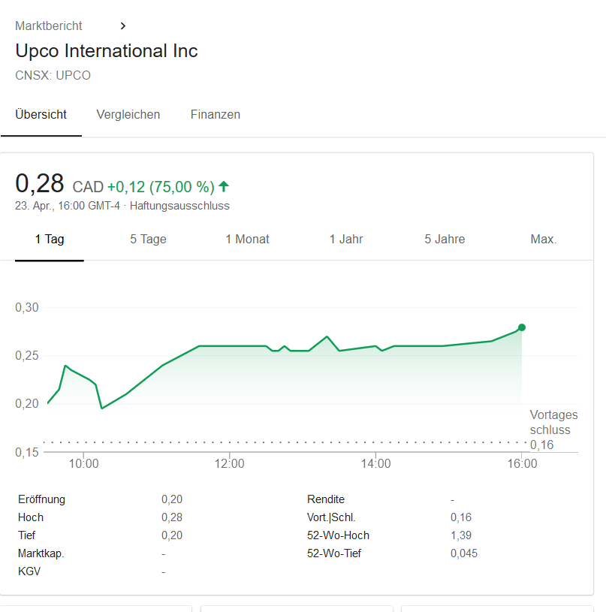
Task: Open the Übersicht tab
Action: pyautogui.click(x=41, y=114)
